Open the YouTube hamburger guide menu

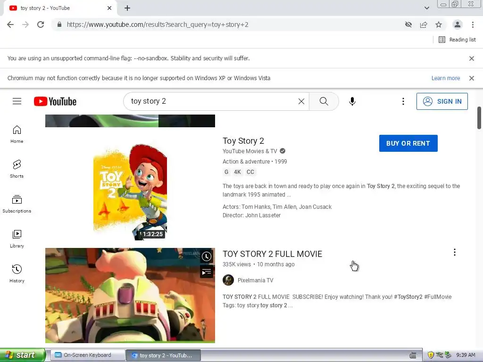(x=17, y=101)
